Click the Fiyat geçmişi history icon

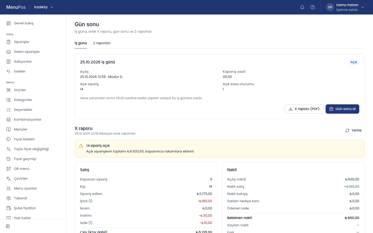pos(9,159)
